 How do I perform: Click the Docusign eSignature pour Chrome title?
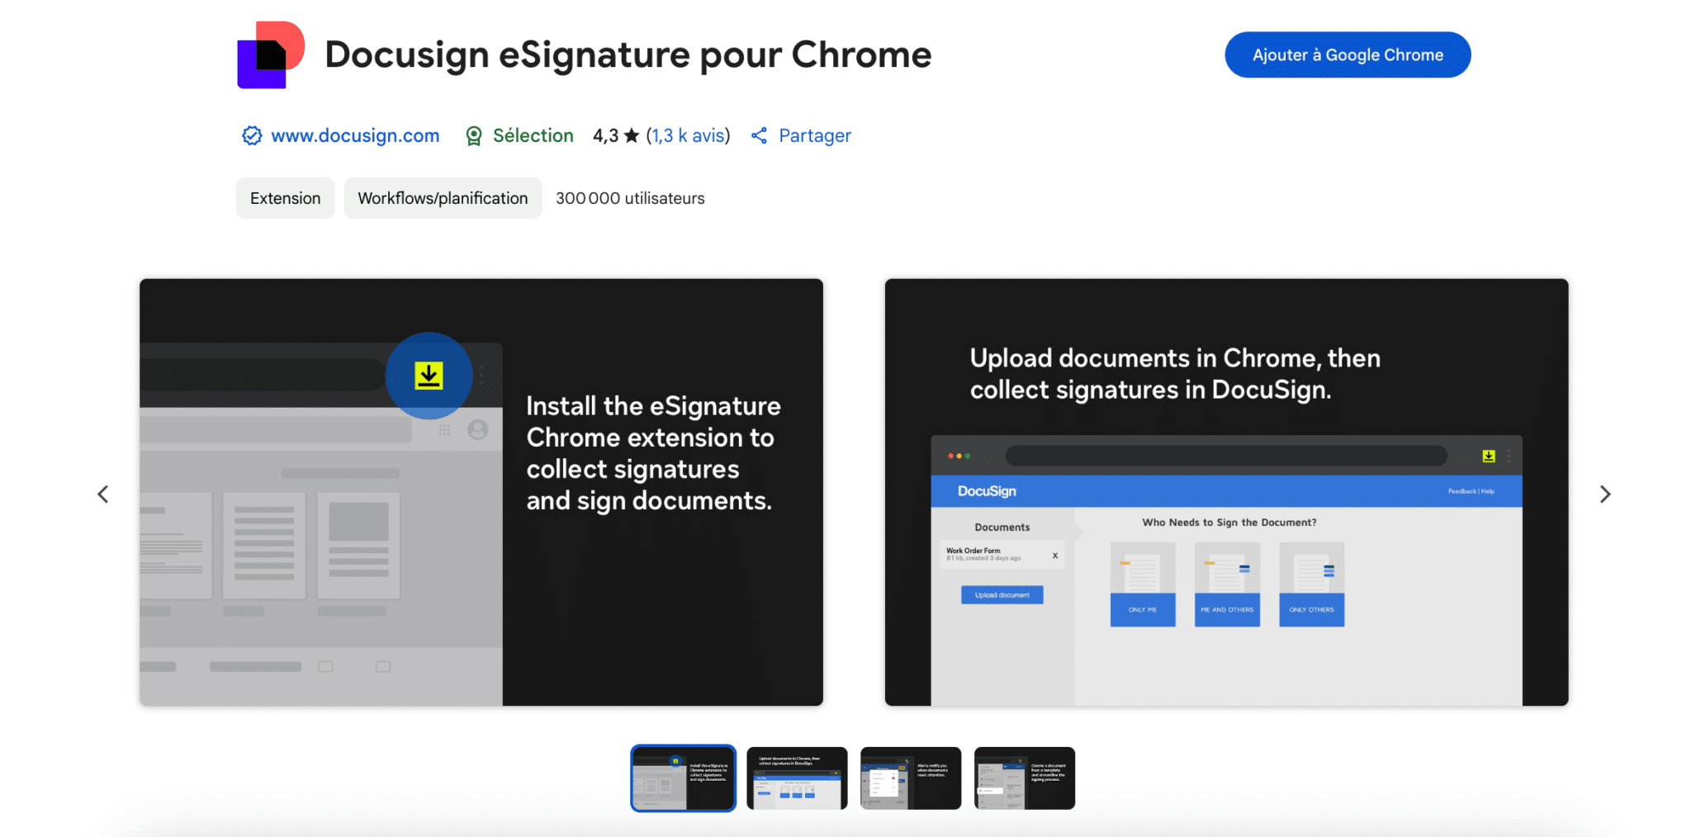pos(628,54)
